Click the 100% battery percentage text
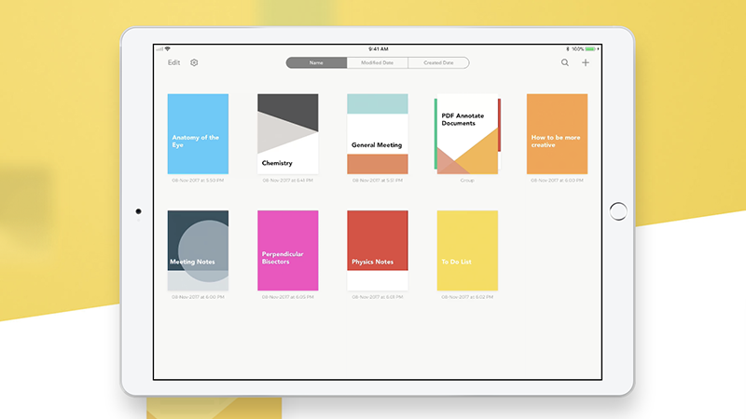Screen dimensions: 746x419 click(577, 49)
